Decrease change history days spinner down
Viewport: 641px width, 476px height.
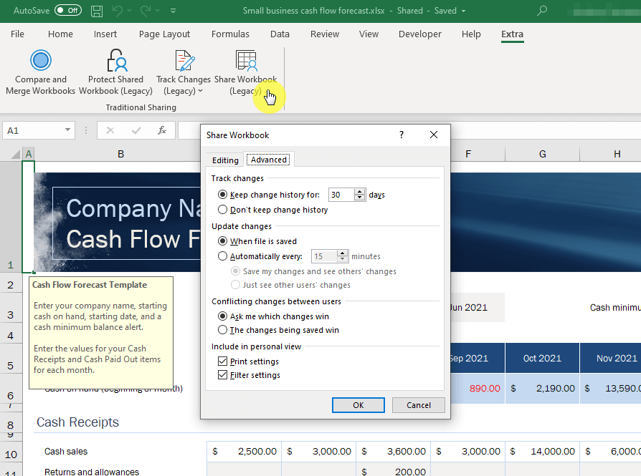pyautogui.click(x=359, y=198)
